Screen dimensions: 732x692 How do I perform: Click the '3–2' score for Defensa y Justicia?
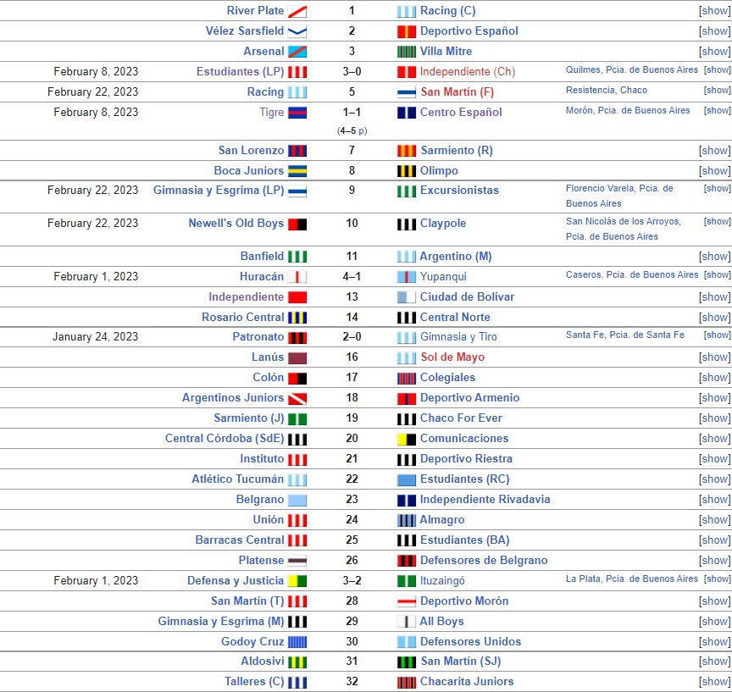pyautogui.click(x=352, y=581)
